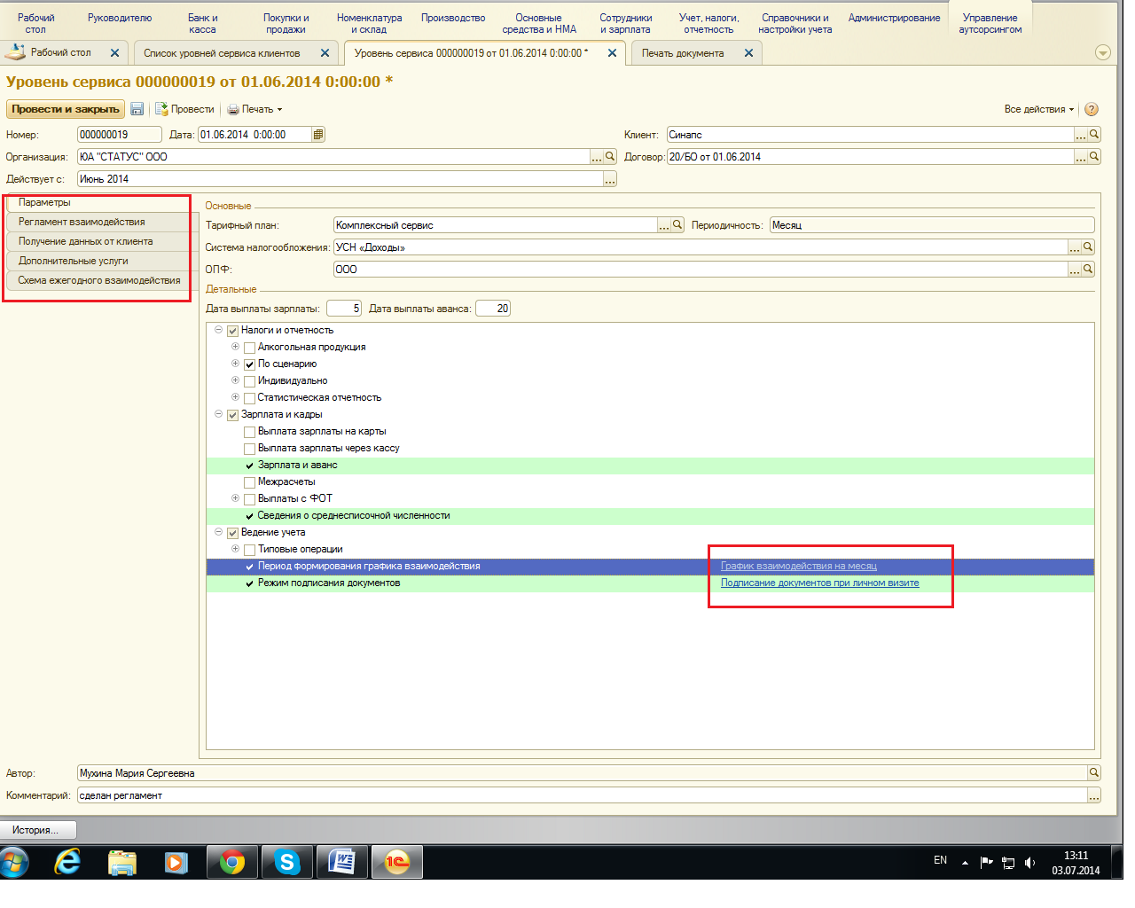Open График взаимодействия на месяц link
The image size is (1135, 908).
pyautogui.click(x=799, y=566)
